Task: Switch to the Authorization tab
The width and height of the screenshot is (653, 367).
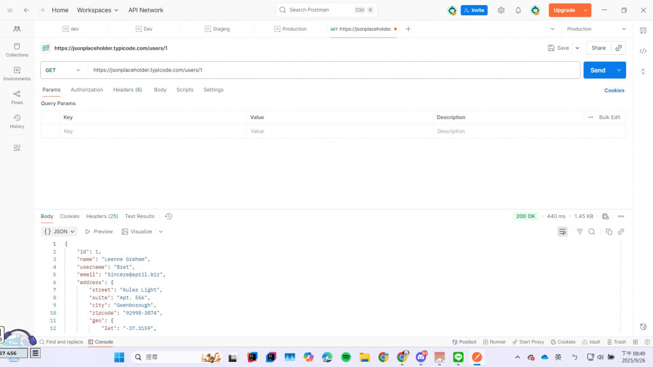Action: [87, 89]
